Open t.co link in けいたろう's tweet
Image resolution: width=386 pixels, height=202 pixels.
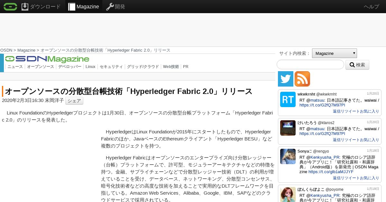click(x=322, y=134)
